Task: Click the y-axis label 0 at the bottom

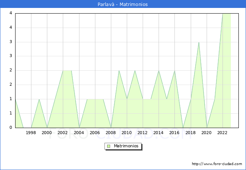Action: tap(11, 128)
